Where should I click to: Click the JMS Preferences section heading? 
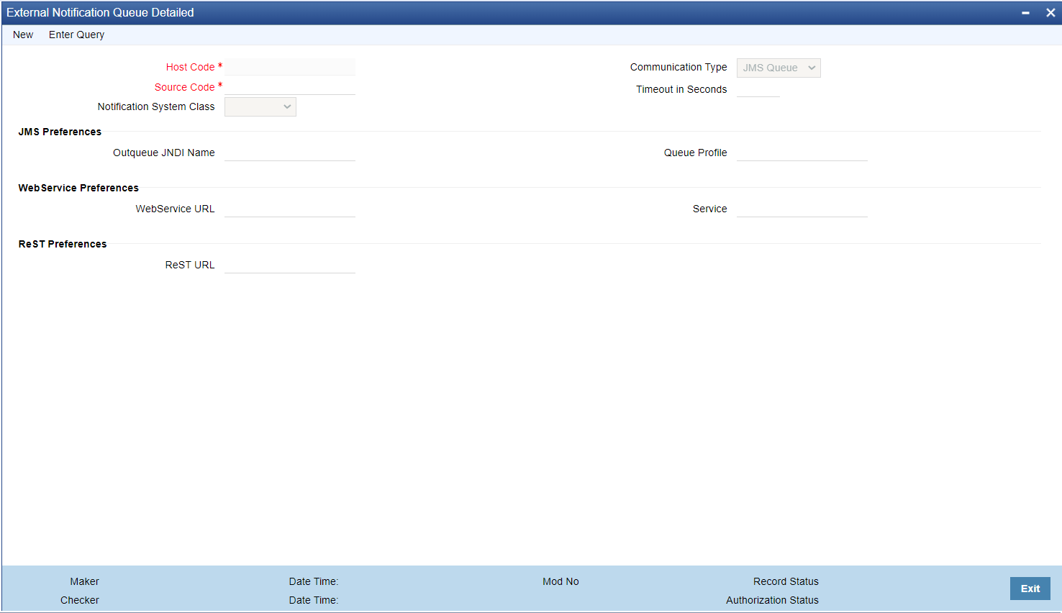(x=60, y=132)
